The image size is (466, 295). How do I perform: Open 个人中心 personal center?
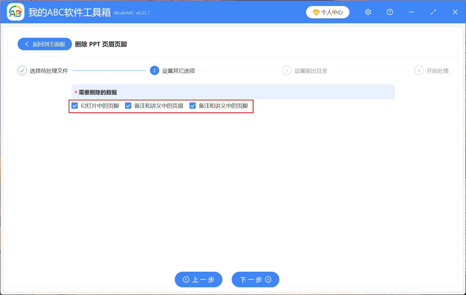point(327,12)
